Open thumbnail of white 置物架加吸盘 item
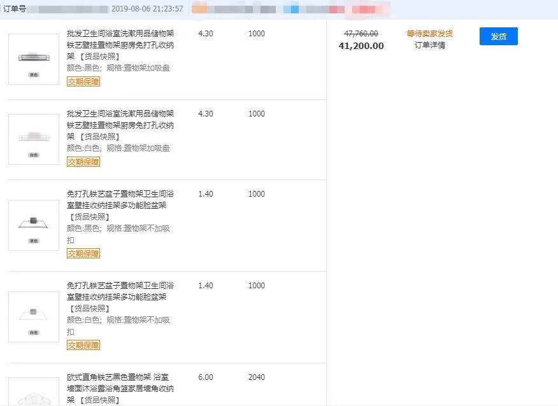The height and width of the screenshot is (406, 558). click(x=34, y=139)
